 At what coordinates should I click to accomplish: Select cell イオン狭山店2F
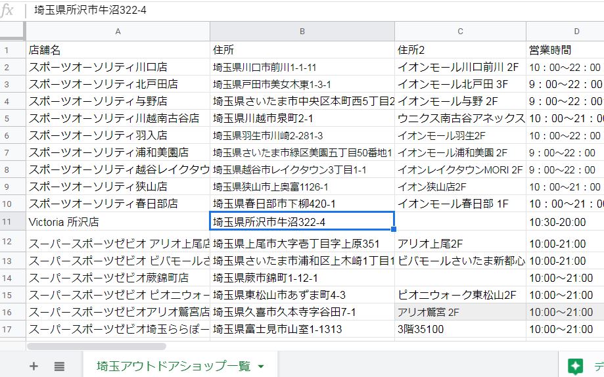[460, 187]
